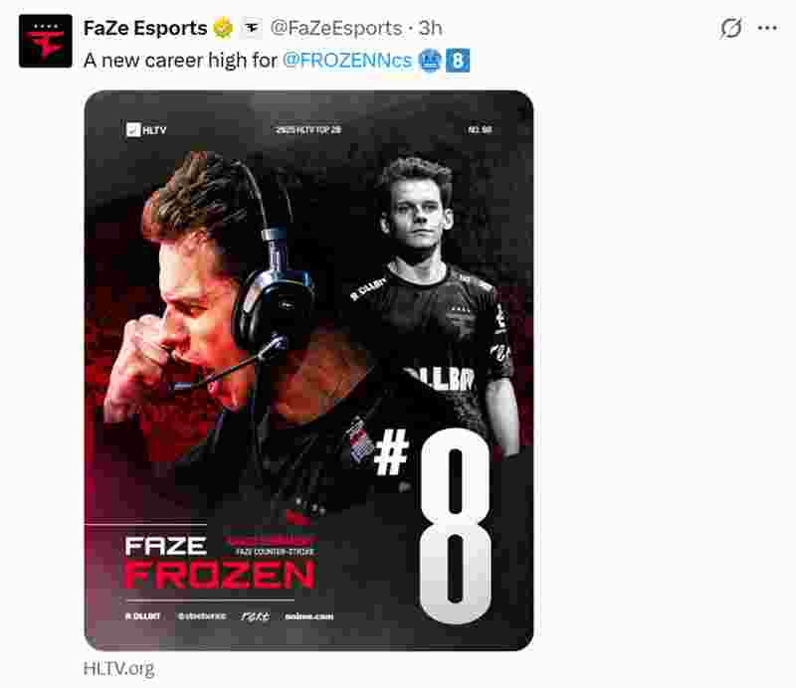
Task: Click the 3h post timestamp
Action: pos(431,28)
